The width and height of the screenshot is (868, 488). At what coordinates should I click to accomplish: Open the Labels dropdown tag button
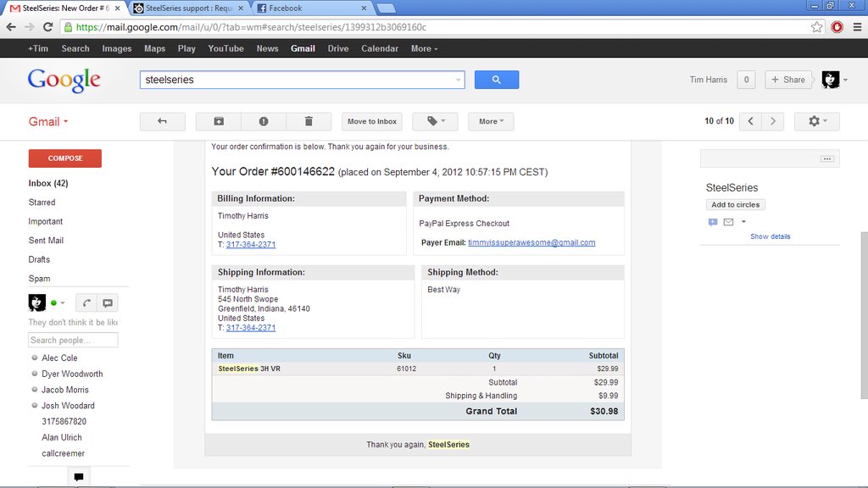point(435,122)
